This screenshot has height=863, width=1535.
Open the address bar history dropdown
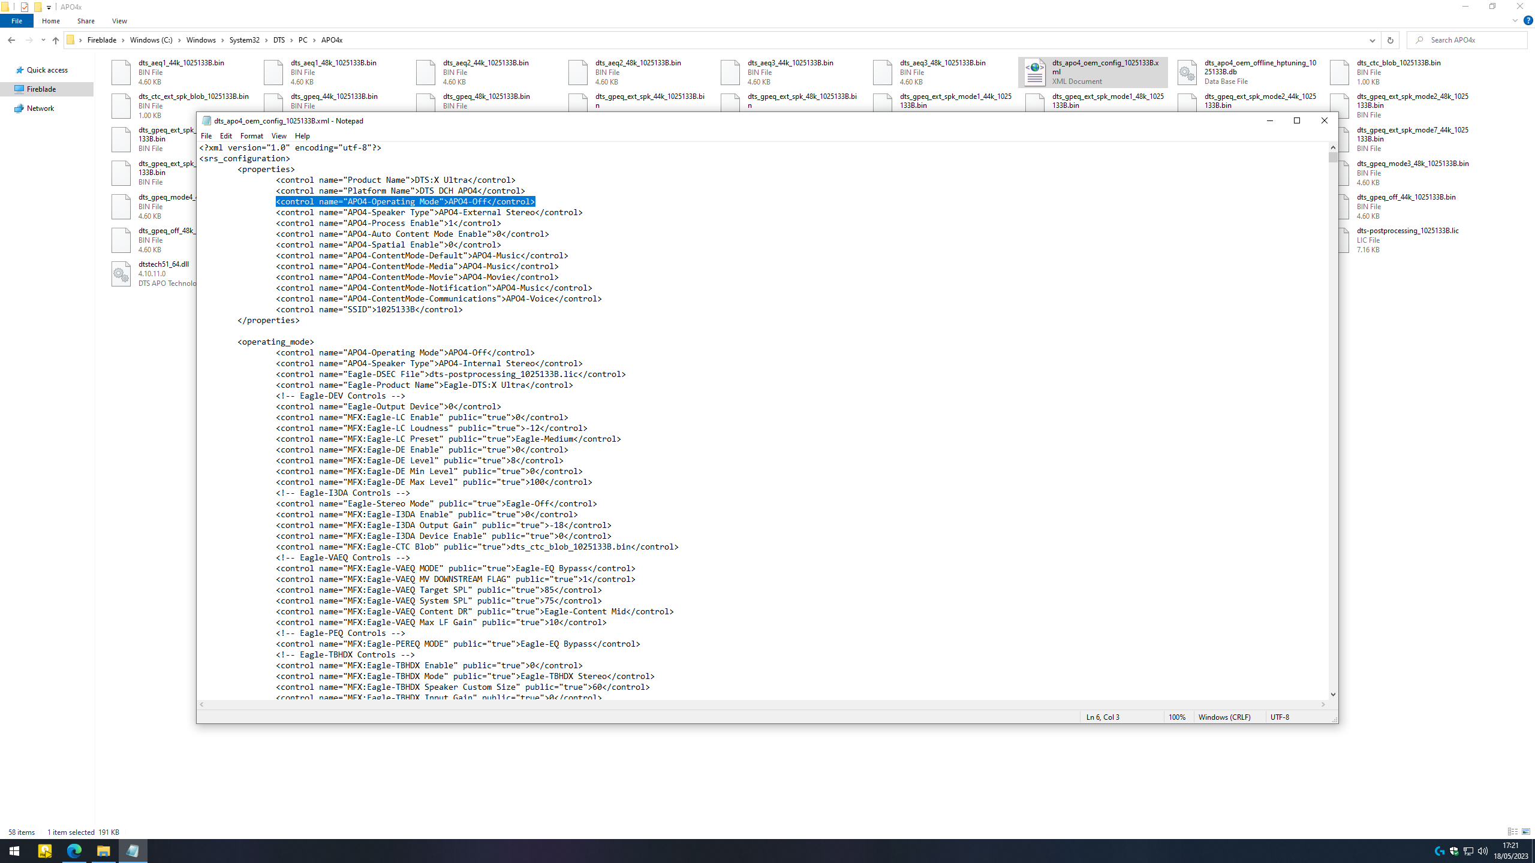click(1372, 40)
